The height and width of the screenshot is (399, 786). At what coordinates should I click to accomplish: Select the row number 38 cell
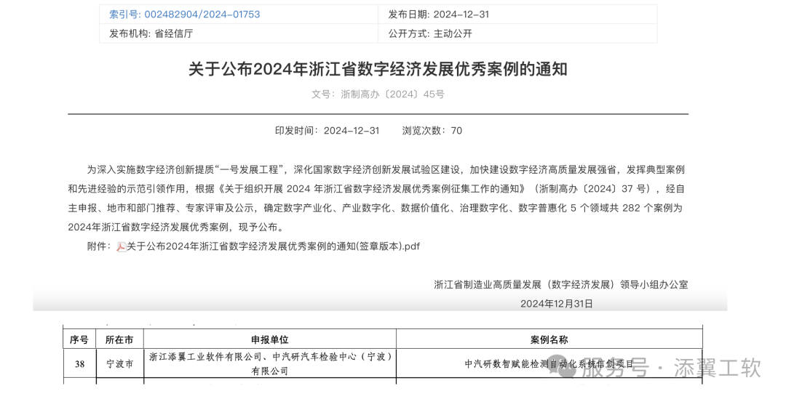[79, 363]
